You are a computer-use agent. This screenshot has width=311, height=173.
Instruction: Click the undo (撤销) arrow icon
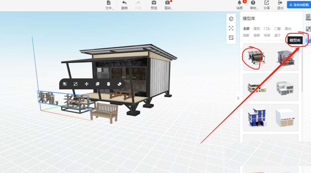click(124, 3)
